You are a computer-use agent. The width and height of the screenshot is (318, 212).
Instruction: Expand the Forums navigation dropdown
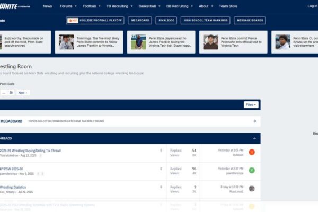[68, 6]
